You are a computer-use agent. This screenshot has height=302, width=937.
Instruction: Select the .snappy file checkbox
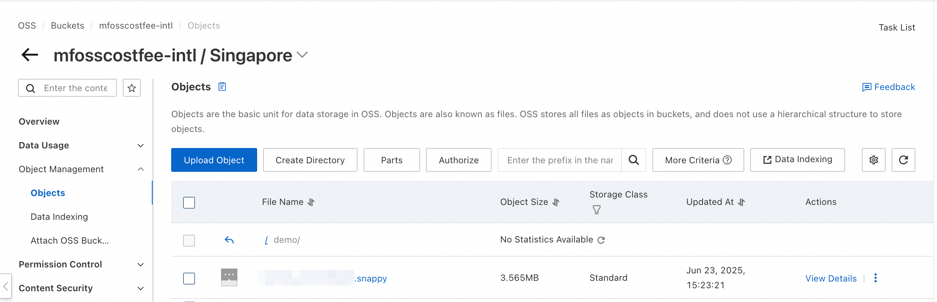pos(189,279)
